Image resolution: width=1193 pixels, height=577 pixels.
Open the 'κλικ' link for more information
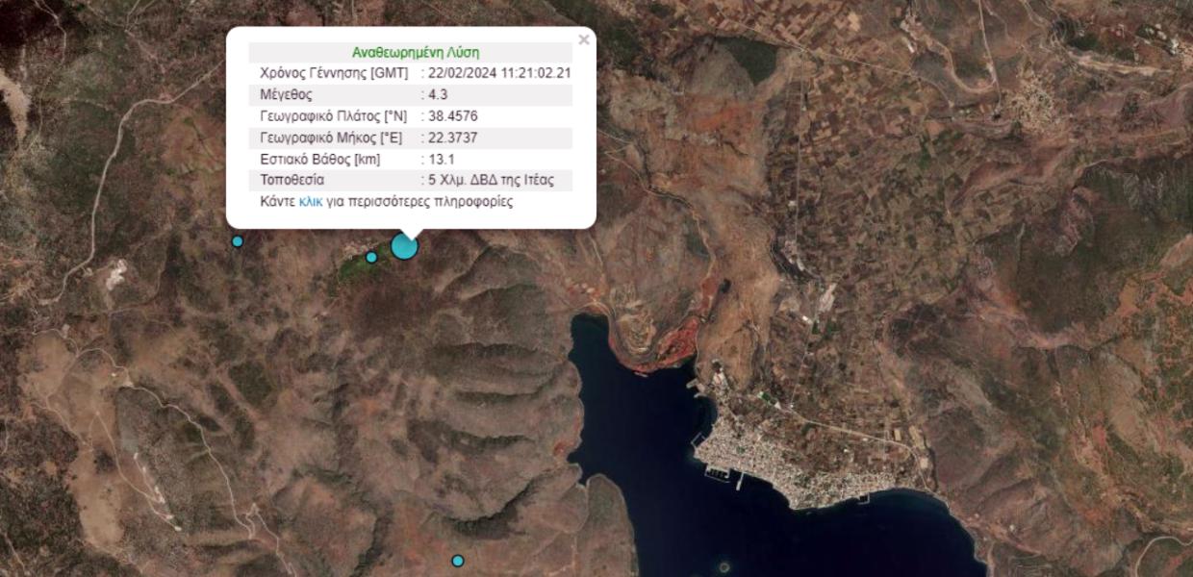pyautogui.click(x=311, y=202)
